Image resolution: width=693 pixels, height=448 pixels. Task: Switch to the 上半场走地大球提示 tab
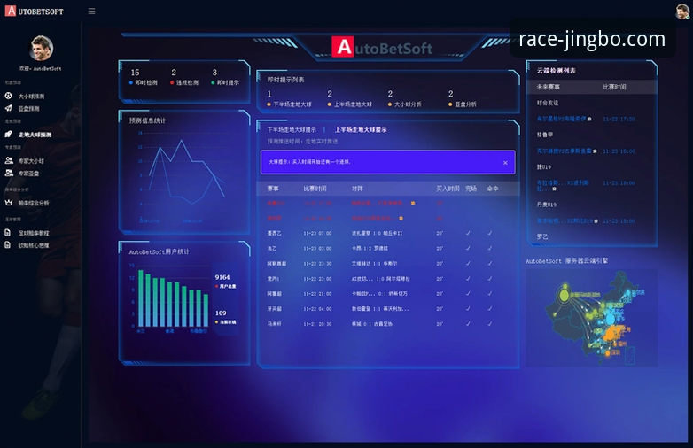(361, 130)
